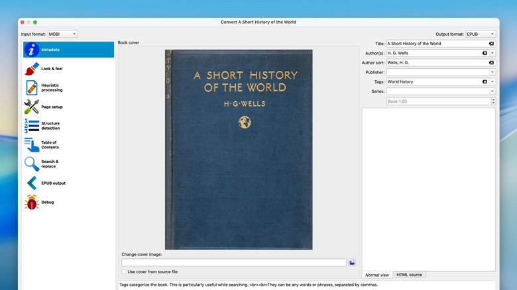517x290 pixels.
Task: Enable Use cover from source file
Action: [x=124, y=271]
